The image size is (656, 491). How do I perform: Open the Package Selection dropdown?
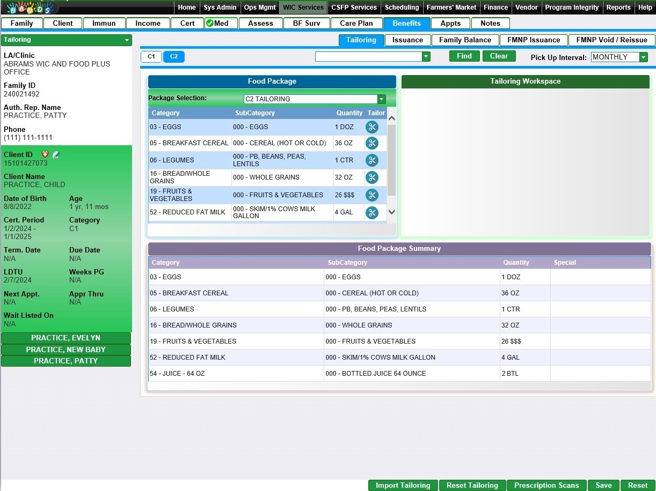pyautogui.click(x=381, y=99)
